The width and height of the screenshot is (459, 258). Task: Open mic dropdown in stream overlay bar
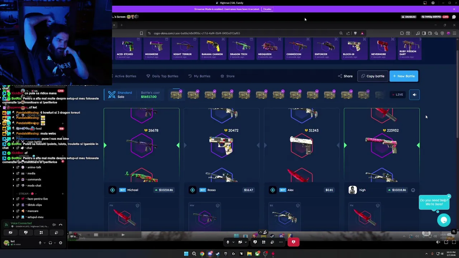pos(233,242)
